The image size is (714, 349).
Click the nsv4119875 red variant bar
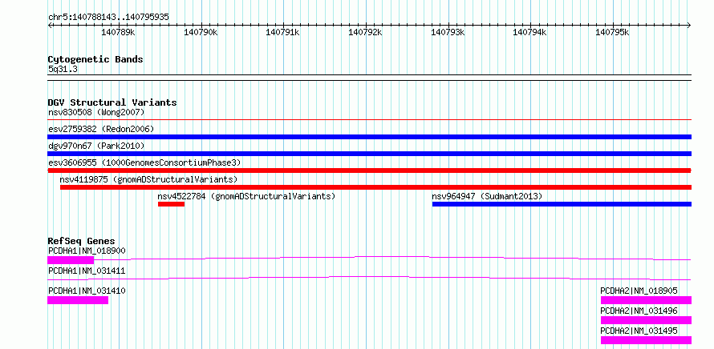375,187
